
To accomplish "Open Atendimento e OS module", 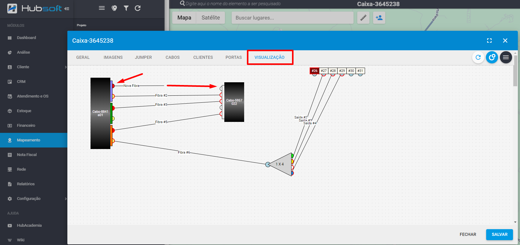I will tap(34, 96).
